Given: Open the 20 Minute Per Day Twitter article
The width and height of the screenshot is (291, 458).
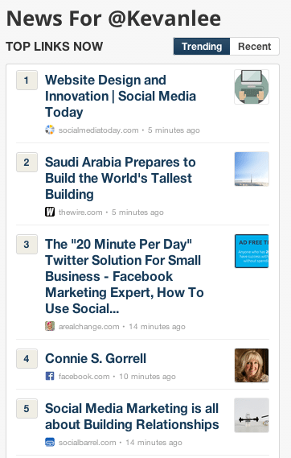Looking at the screenshot, I should click(125, 276).
